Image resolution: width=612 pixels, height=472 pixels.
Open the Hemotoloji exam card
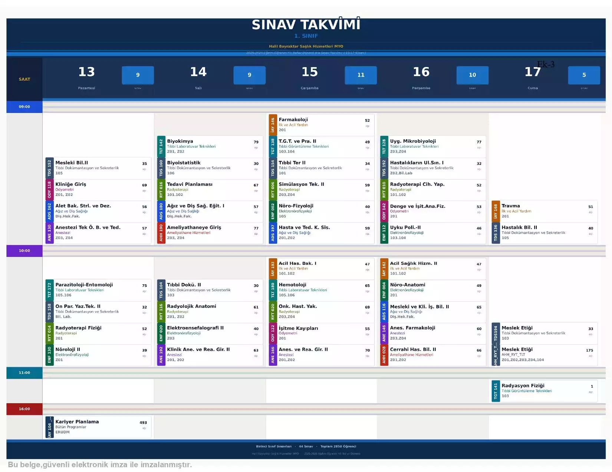tap(321, 290)
